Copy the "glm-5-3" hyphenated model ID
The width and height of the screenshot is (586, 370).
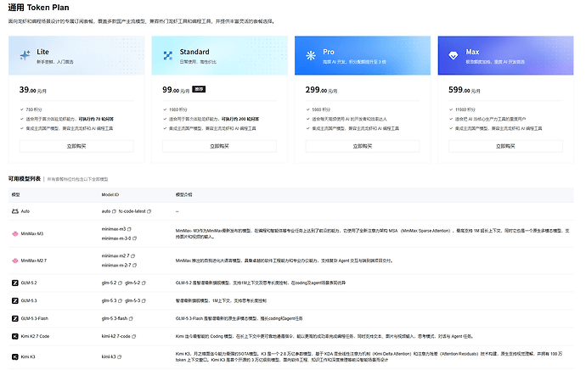[x=144, y=300]
